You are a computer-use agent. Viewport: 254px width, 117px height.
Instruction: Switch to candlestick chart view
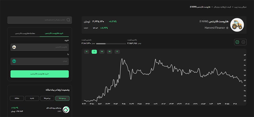click(x=243, y=42)
